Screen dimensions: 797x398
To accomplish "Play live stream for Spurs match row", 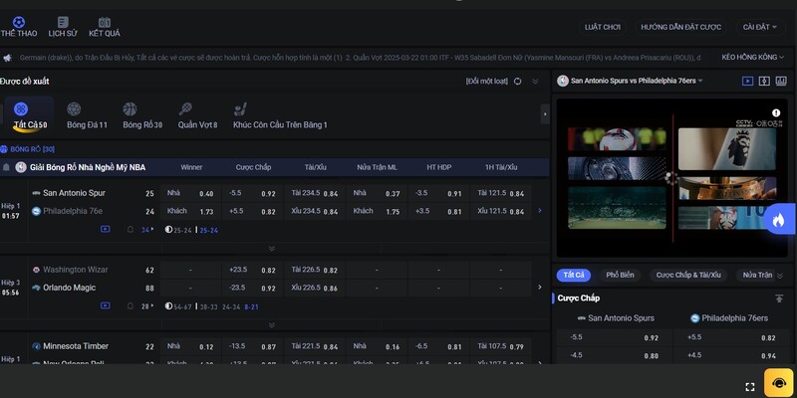I will pyautogui.click(x=106, y=229).
